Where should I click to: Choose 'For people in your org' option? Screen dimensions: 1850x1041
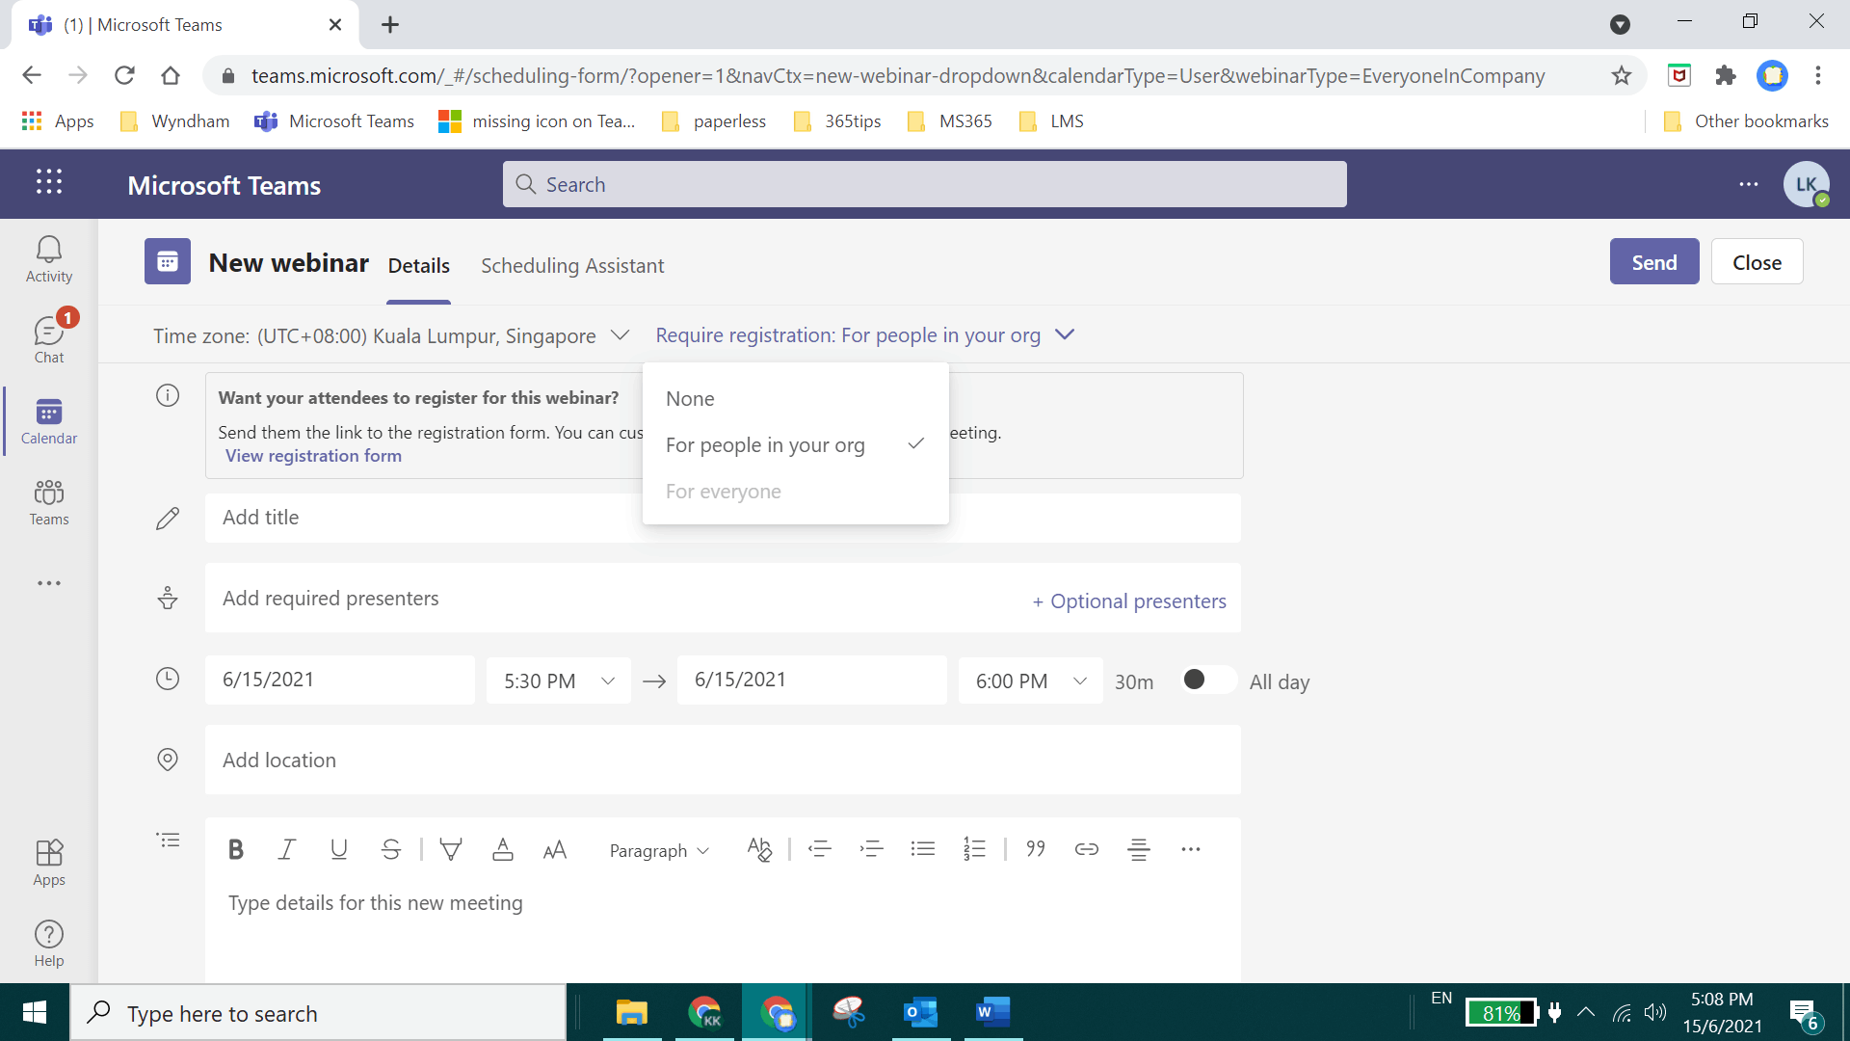(x=765, y=445)
